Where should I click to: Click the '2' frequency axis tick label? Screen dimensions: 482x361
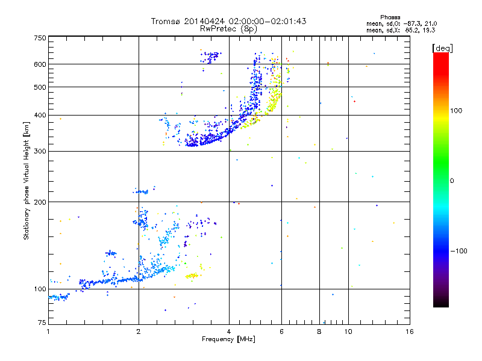[139, 332]
